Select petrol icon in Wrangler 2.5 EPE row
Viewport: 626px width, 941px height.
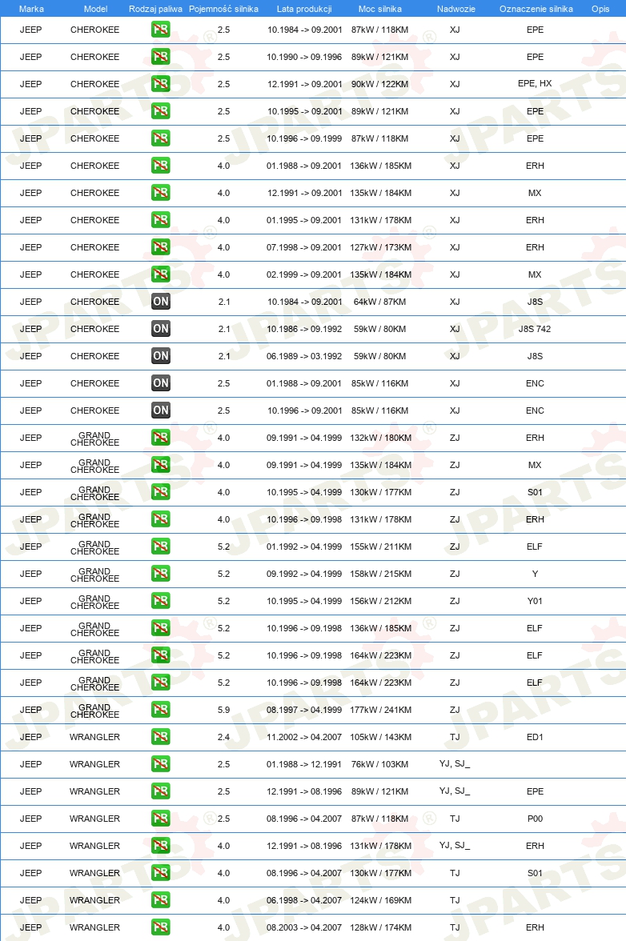point(160,791)
